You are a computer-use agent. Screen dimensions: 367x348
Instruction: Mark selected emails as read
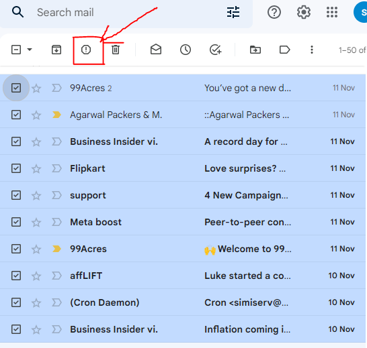pos(156,49)
